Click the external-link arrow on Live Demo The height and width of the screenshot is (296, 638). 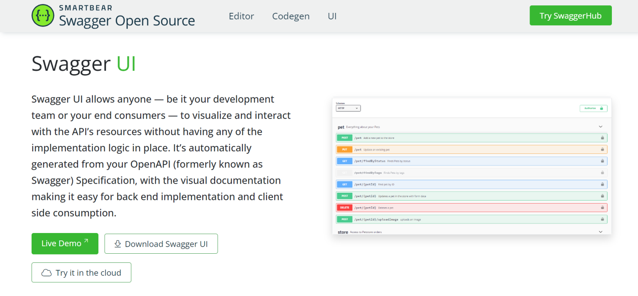[x=86, y=241]
